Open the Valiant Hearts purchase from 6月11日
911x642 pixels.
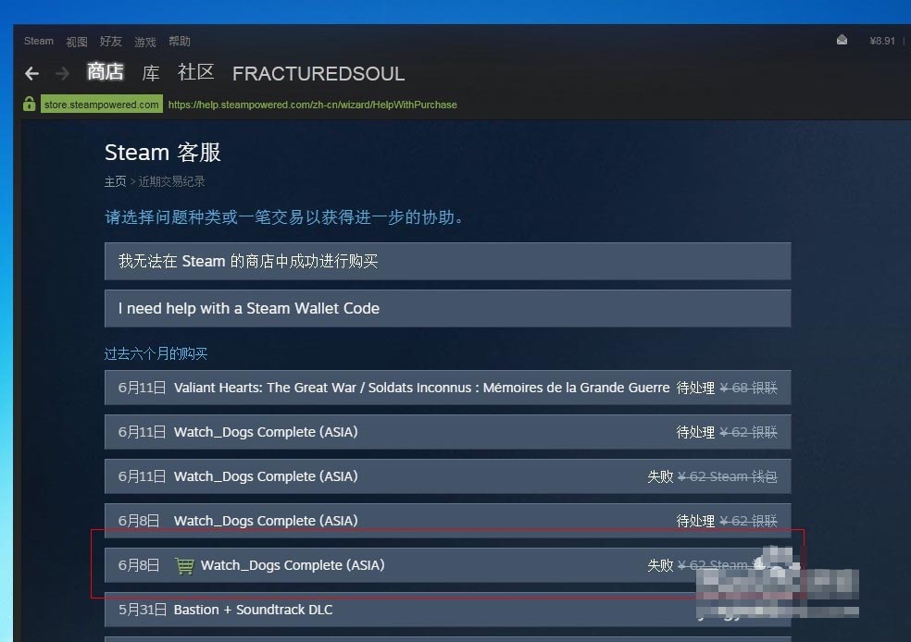click(447, 388)
